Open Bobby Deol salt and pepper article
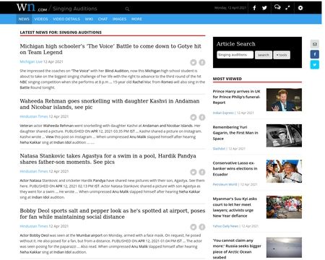Viewport: 325px width, 260px height. coord(113,214)
